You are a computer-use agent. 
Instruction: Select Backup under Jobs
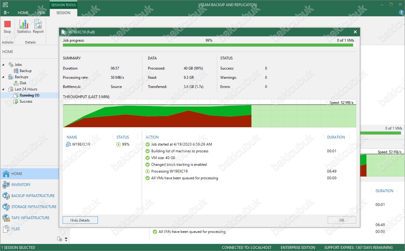coord(25,71)
